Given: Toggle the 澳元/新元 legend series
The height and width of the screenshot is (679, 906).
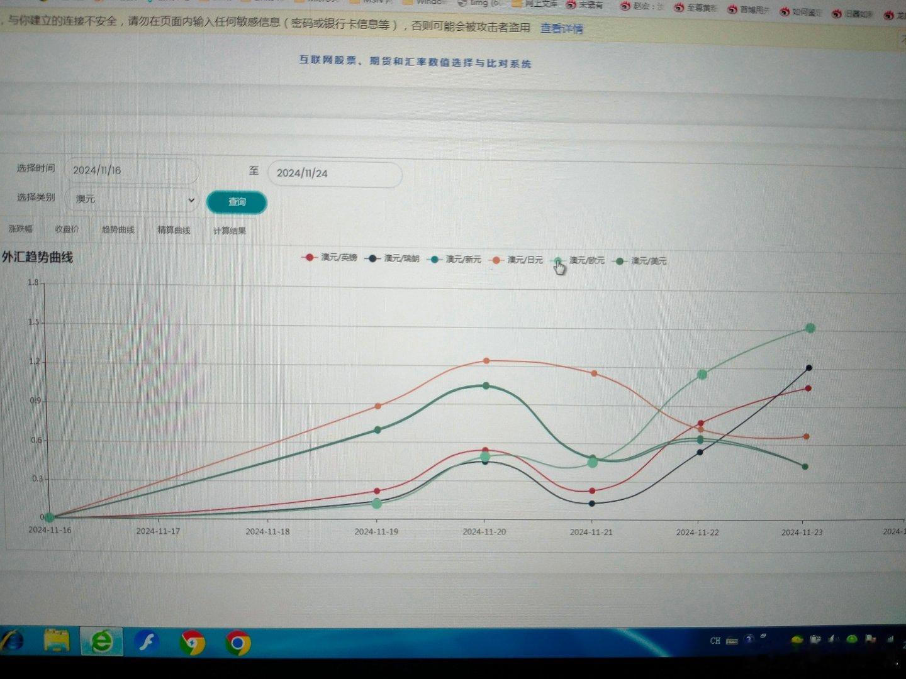Looking at the screenshot, I should point(454,259).
